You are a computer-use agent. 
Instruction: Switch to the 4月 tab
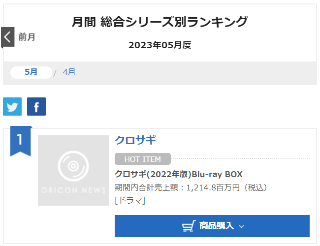(x=69, y=72)
